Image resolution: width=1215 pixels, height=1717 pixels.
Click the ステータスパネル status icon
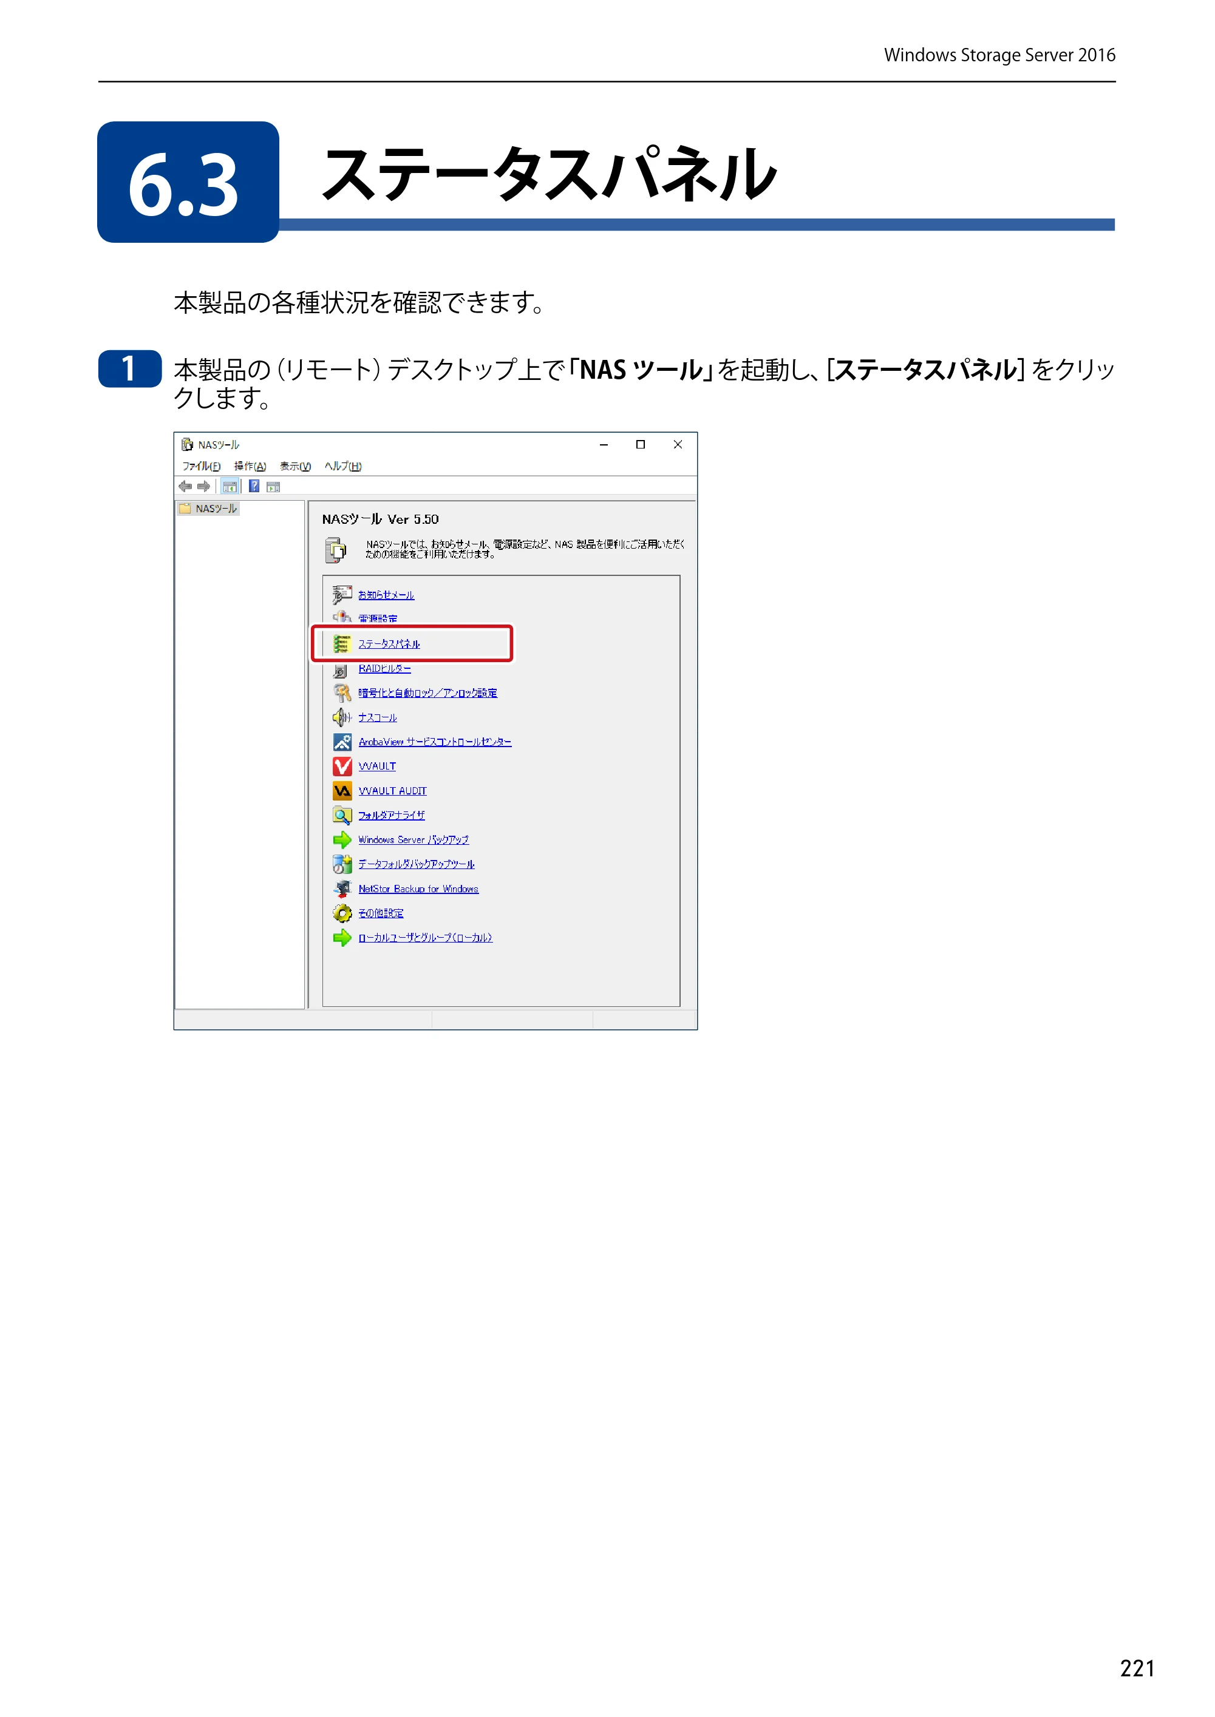click(x=342, y=644)
